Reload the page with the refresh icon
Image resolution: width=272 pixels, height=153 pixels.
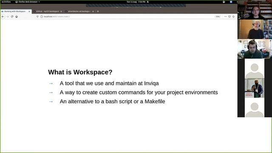[12, 17]
